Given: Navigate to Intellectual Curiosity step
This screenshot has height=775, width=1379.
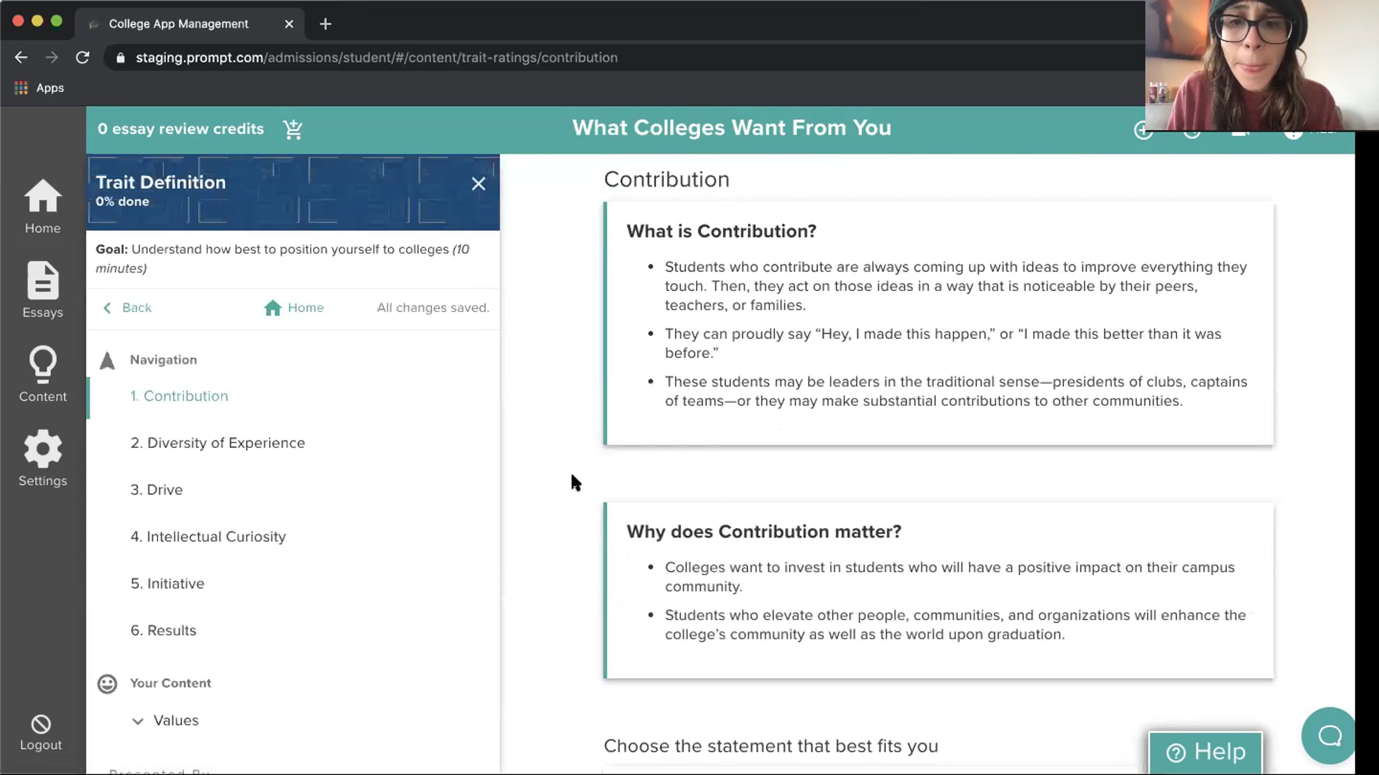Looking at the screenshot, I should [x=208, y=537].
